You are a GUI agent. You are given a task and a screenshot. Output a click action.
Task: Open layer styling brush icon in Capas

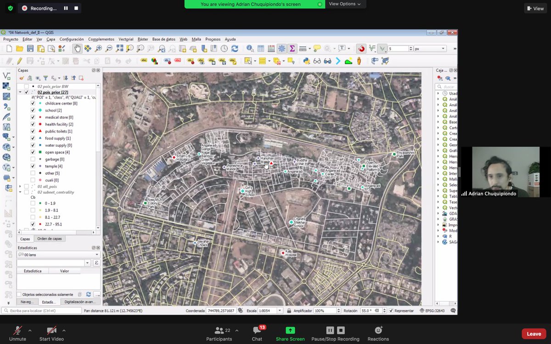22,78
